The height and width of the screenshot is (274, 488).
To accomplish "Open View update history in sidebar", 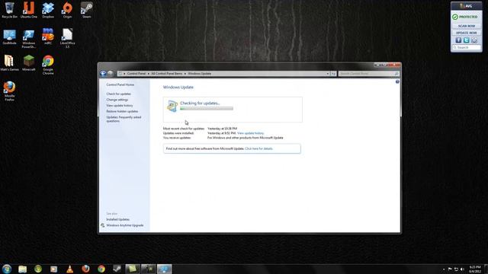I will [120, 106].
